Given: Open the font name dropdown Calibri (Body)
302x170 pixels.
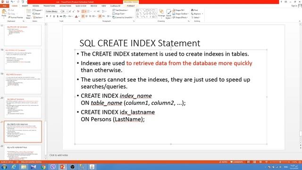Looking at the screenshot, I should coord(53,11).
